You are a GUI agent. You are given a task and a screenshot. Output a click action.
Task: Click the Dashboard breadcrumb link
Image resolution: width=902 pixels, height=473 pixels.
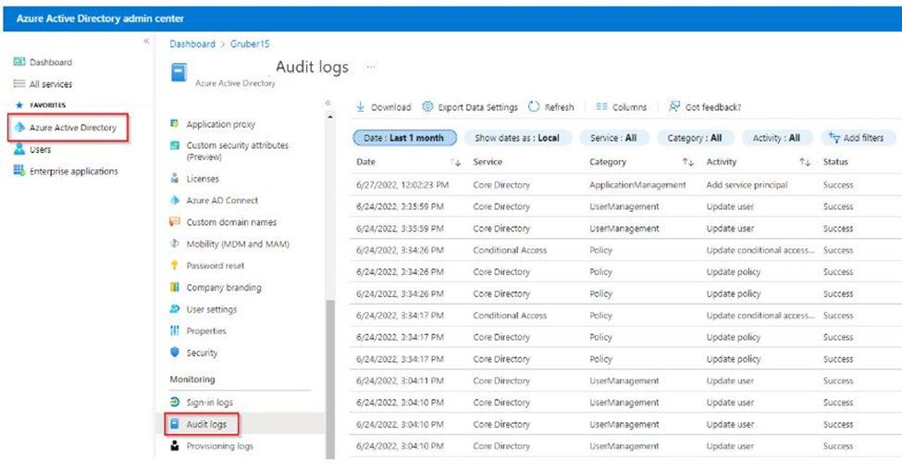tap(192, 44)
